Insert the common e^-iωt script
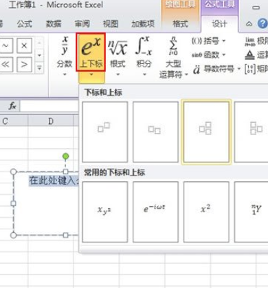 pos(155,212)
